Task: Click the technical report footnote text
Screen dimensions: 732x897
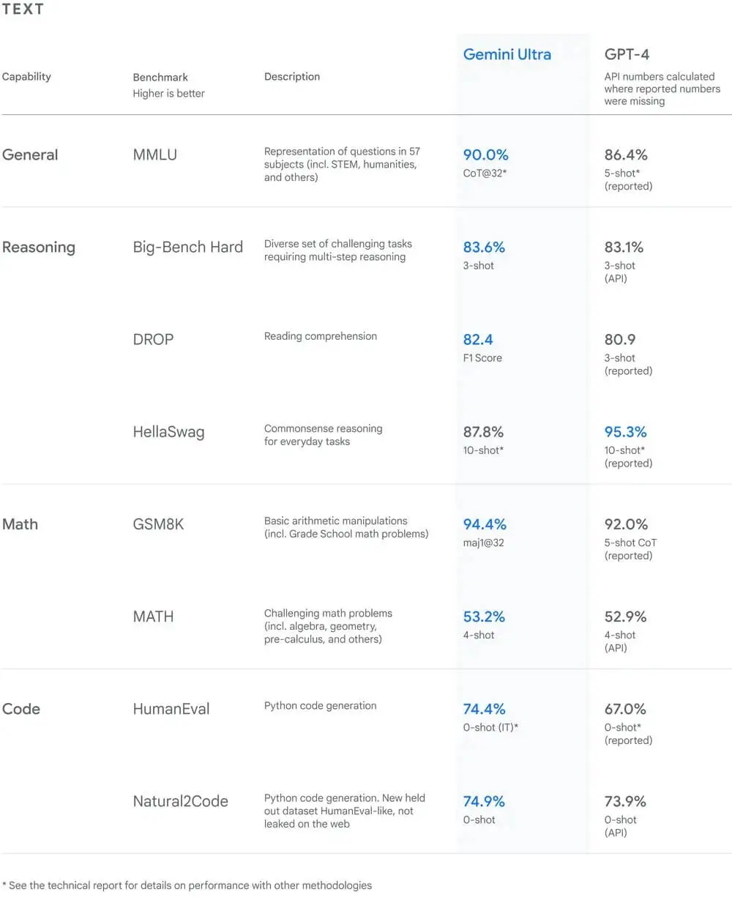Action: tap(187, 885)
